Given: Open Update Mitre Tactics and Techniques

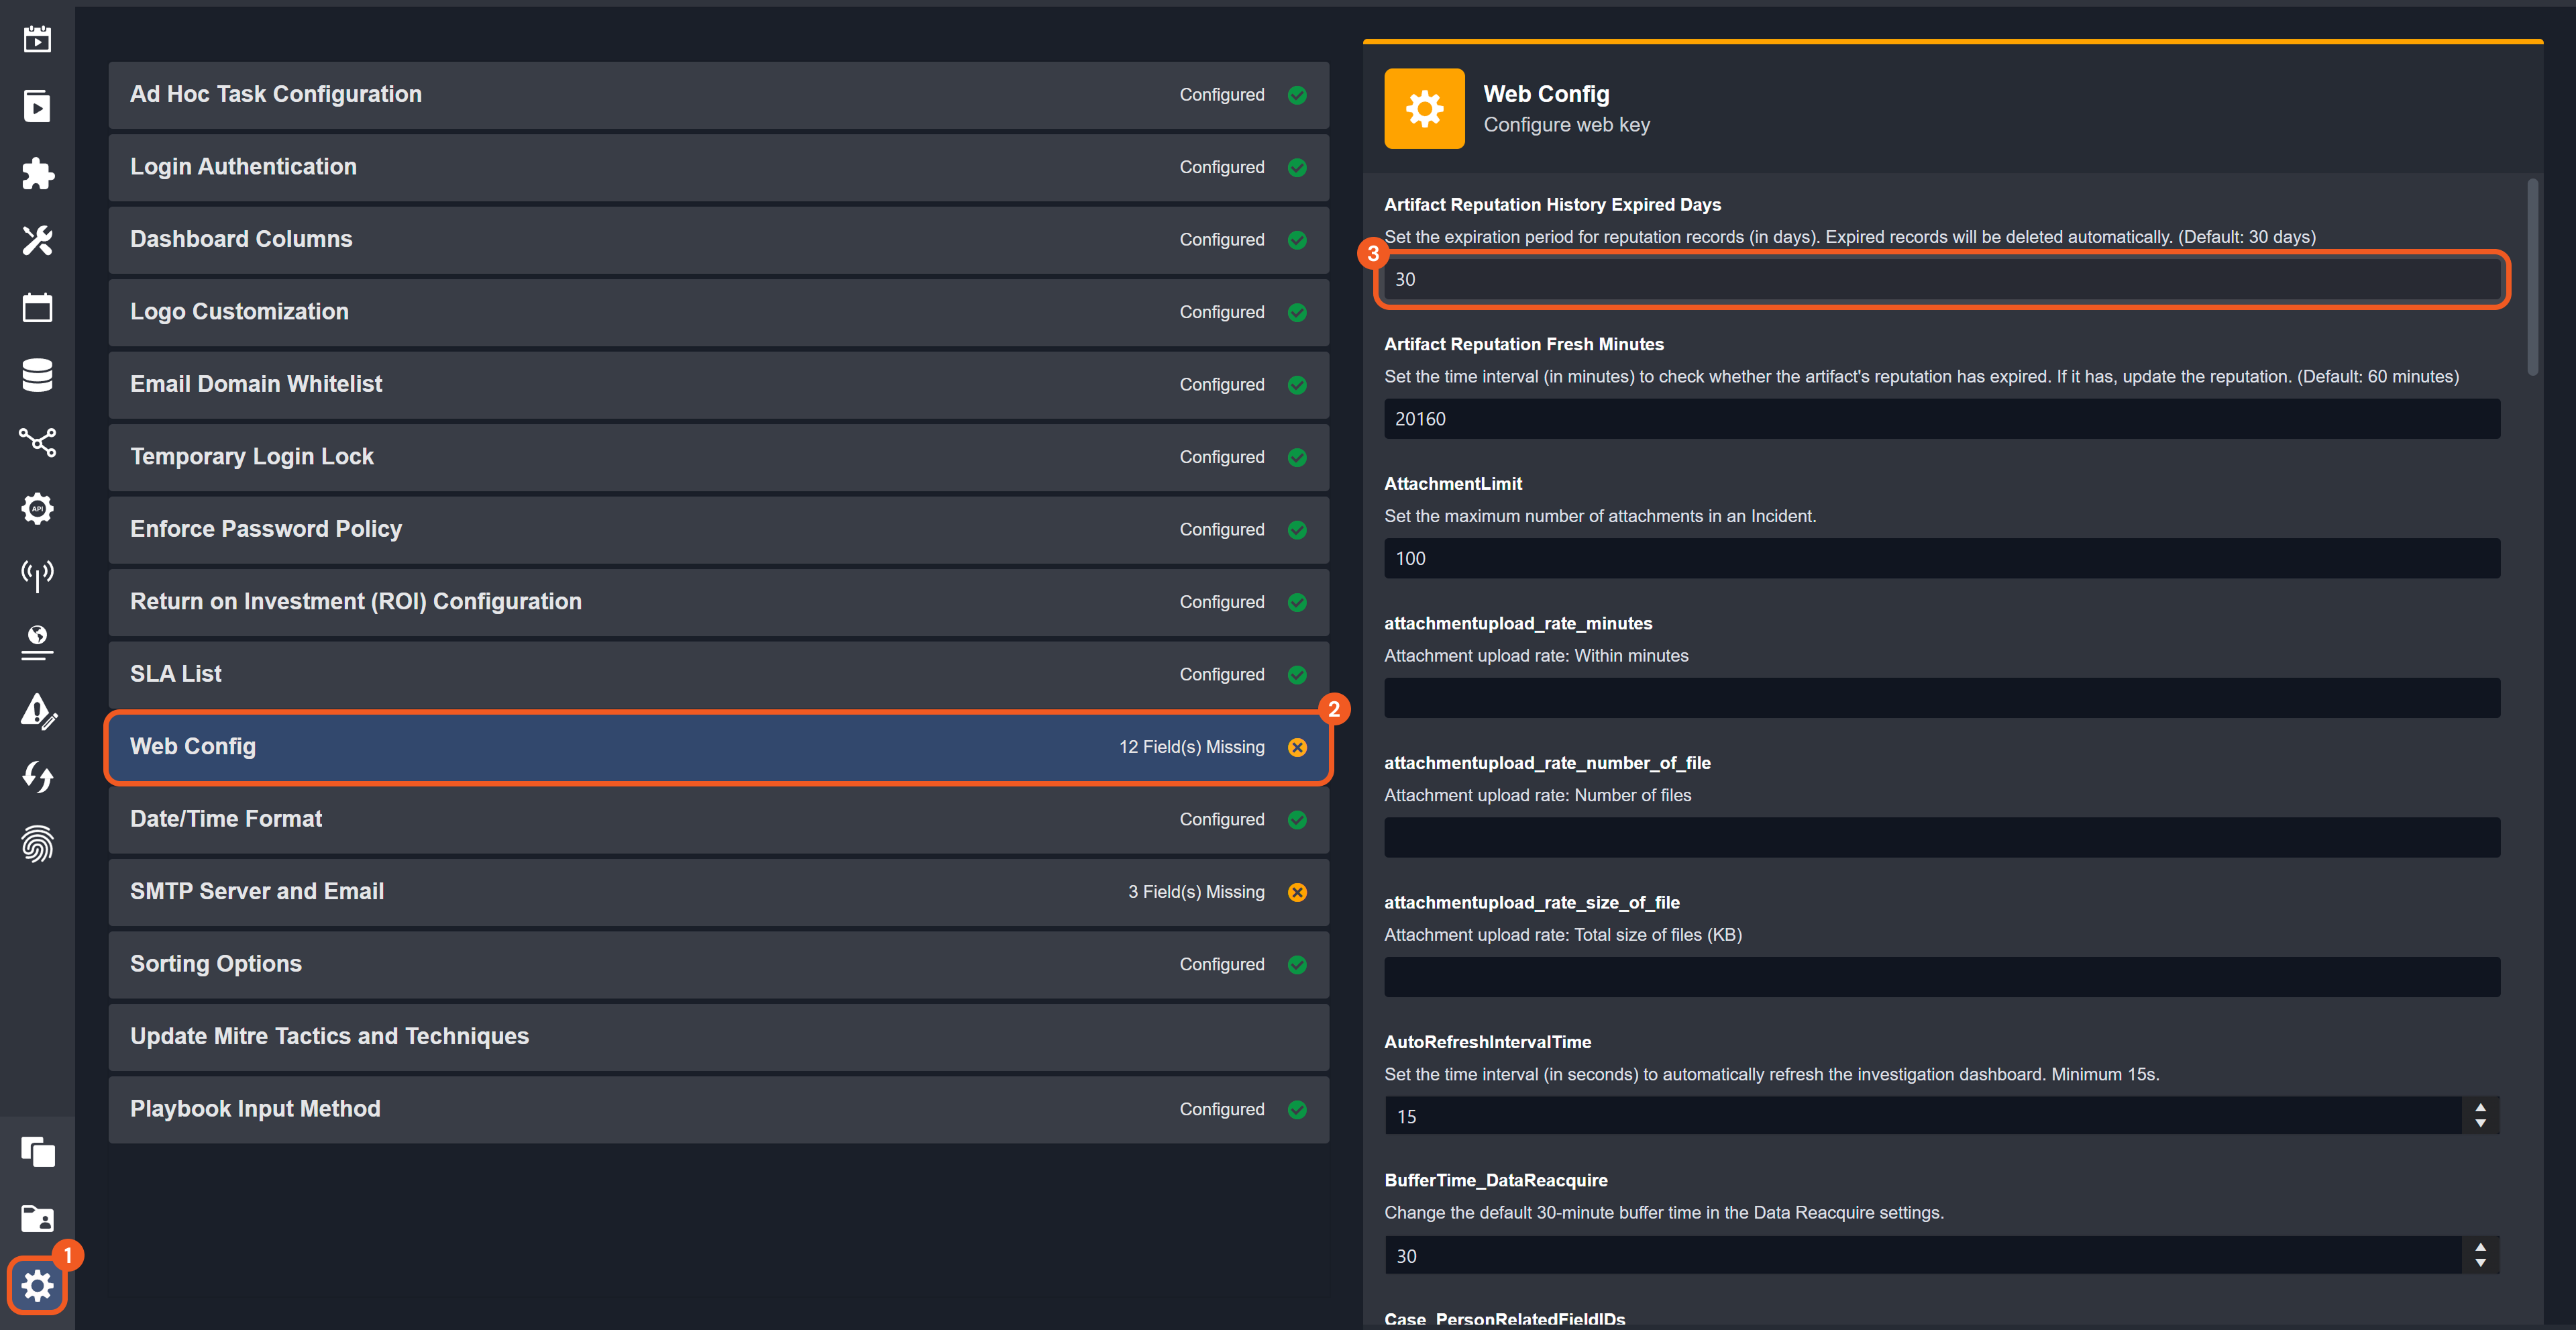Looking at the screenshot, I should [x=718, y=1037].
